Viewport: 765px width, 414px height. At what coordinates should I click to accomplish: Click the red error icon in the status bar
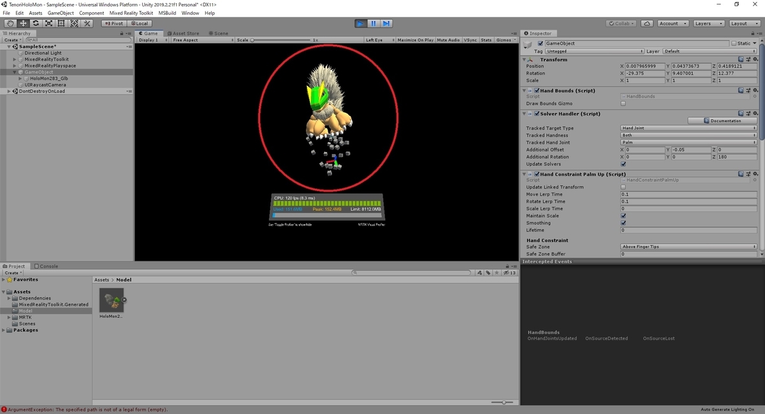[4, 410]
